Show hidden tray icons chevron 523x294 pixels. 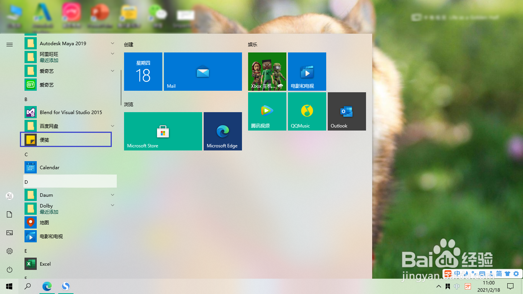(x=439, y=286)
